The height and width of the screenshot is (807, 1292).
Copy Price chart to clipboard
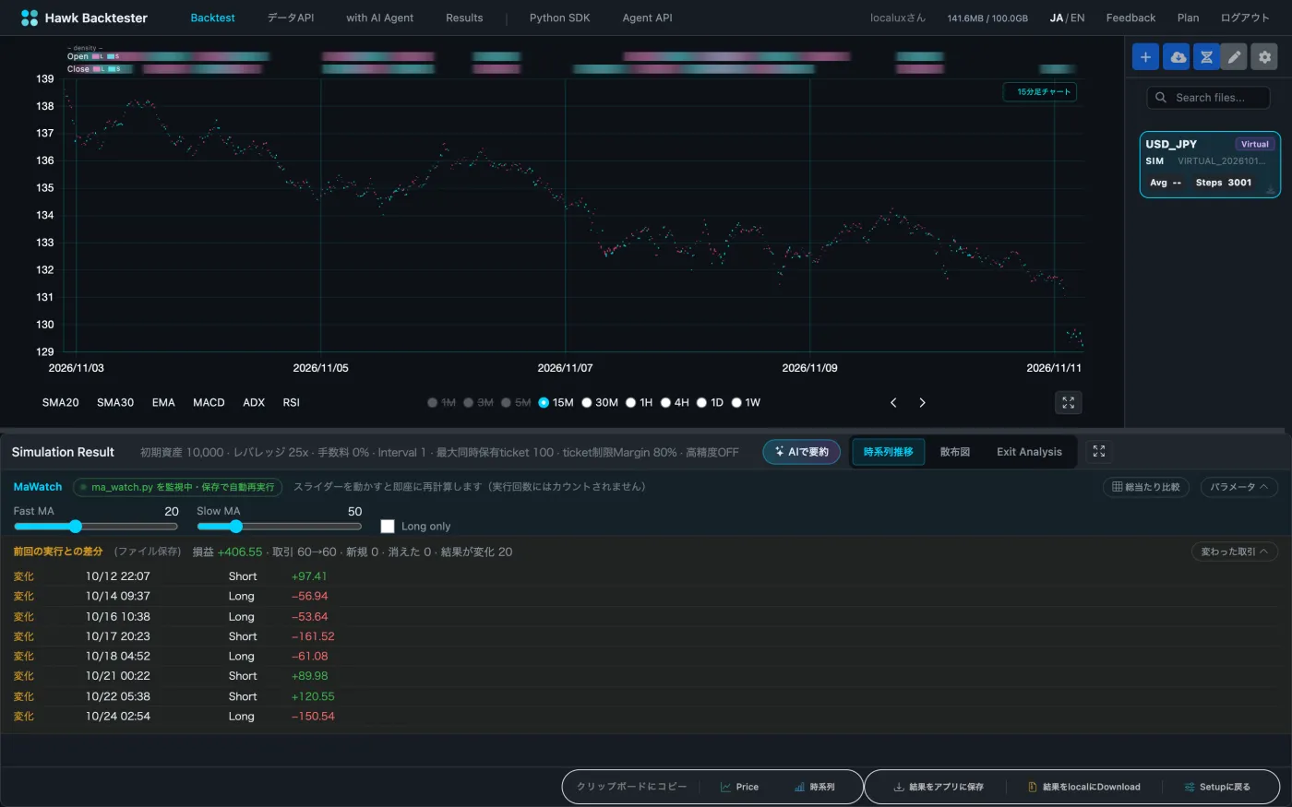[x=739, y=787]
